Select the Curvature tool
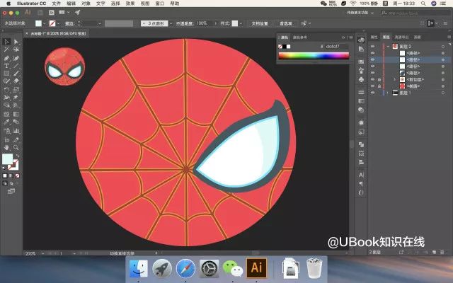The image size is (453, 283). (16, 58)
